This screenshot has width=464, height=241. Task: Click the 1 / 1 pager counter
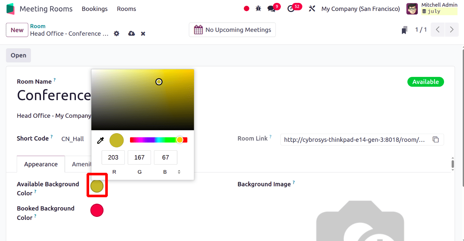(421, 30)
